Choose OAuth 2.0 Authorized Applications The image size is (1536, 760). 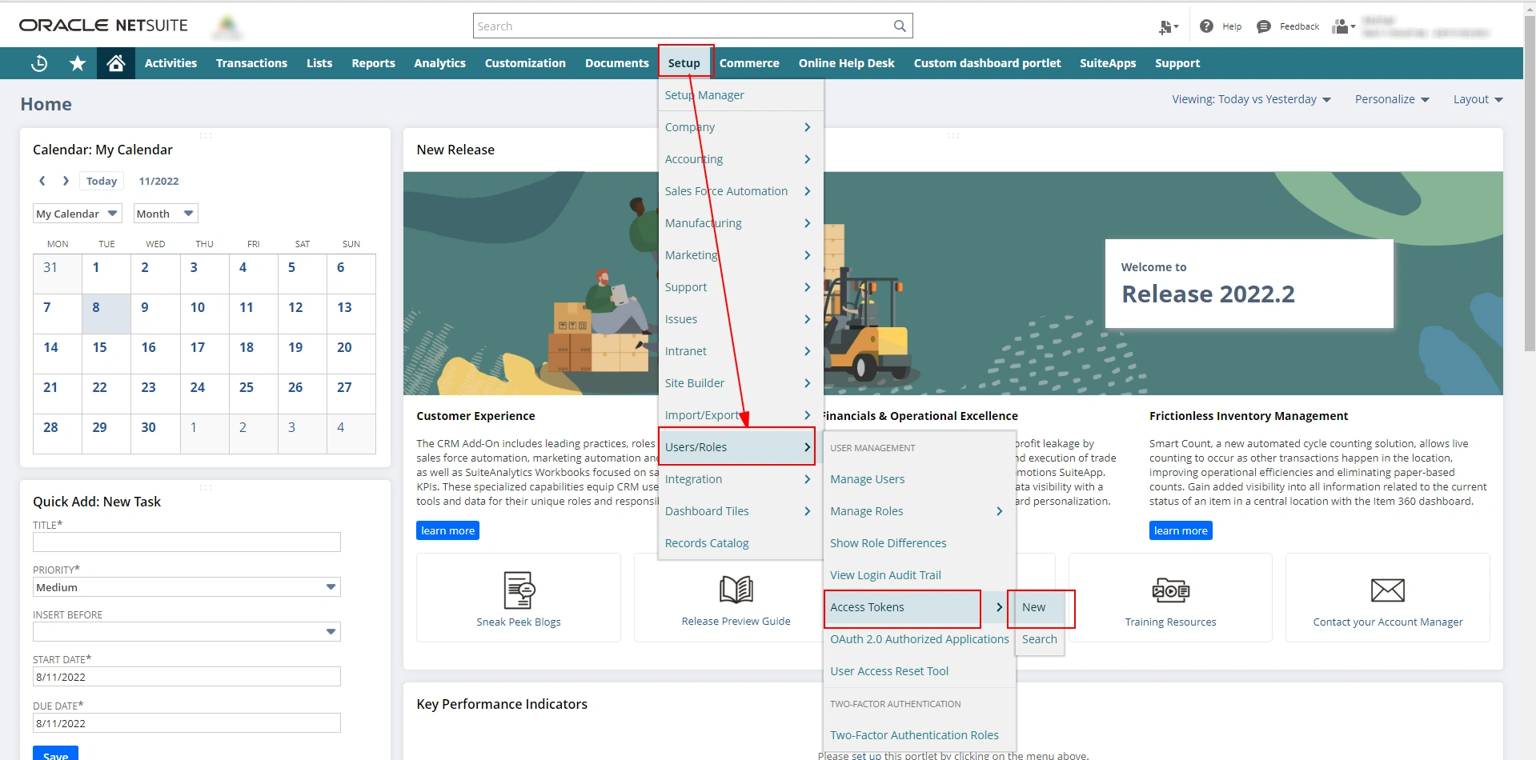[919, 639]
